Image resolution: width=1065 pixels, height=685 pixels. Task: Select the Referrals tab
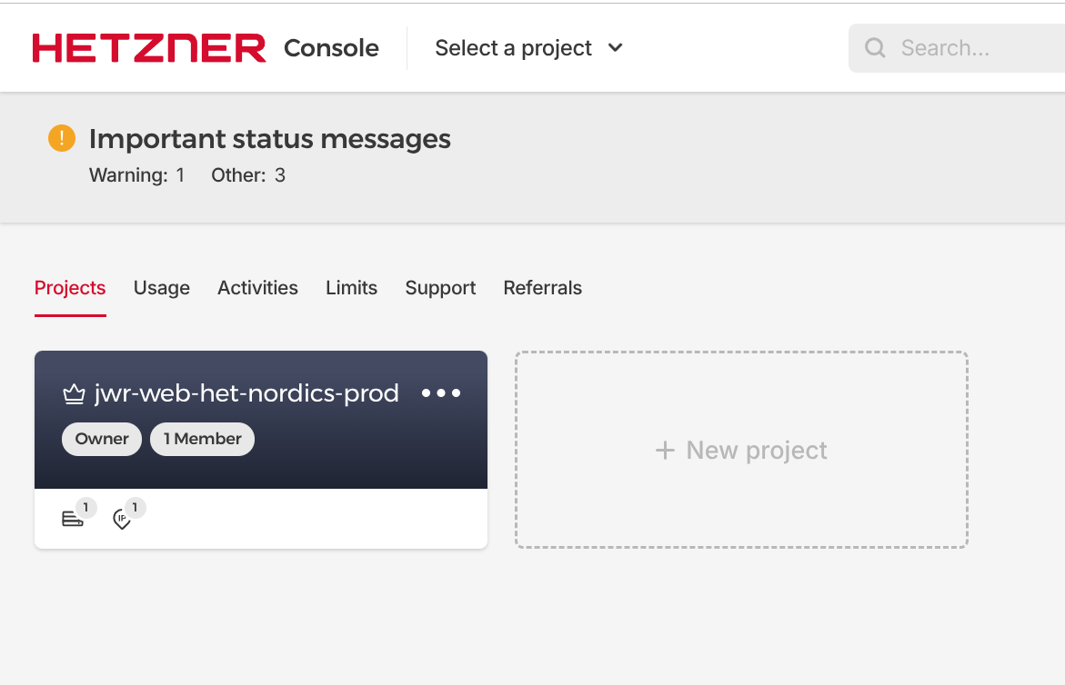click(x=542, y=288)
